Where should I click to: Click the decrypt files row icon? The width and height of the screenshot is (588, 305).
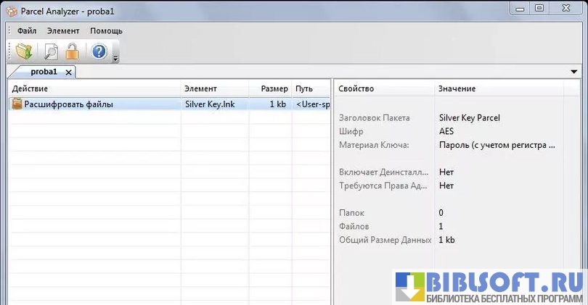point(17,104)
